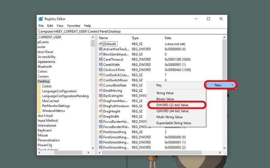Open the View menu

tap(60, 26)
